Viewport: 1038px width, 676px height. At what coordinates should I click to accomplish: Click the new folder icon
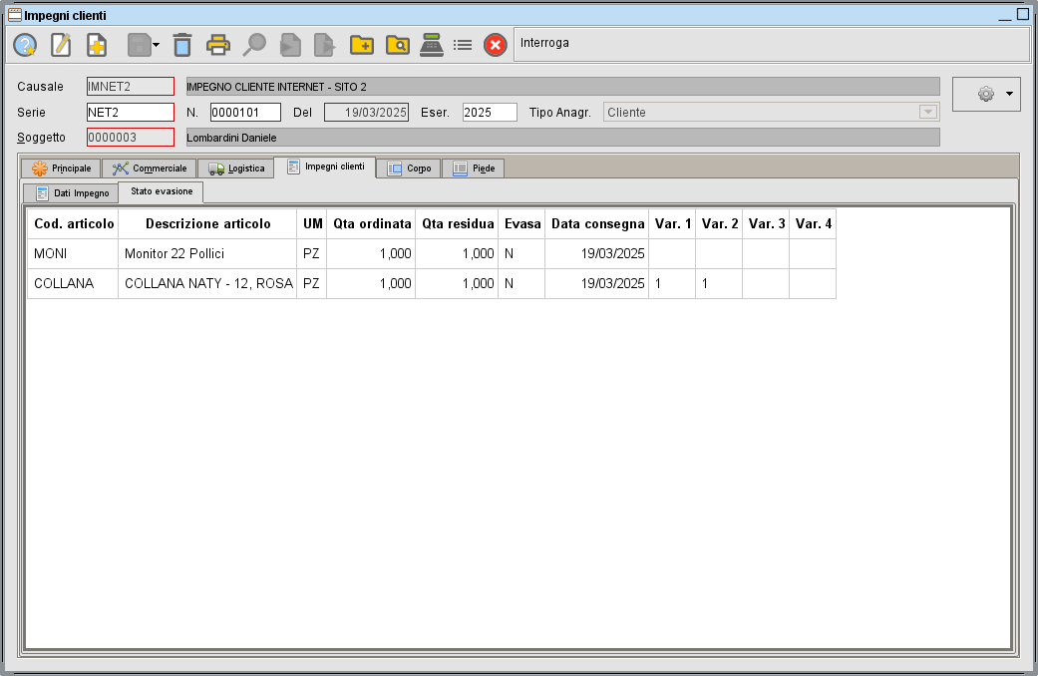360,45
